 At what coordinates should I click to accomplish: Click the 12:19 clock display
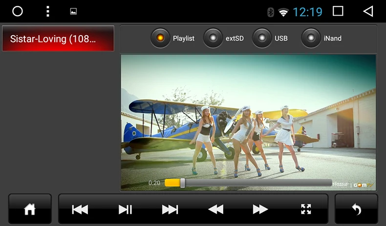point(307,12)
